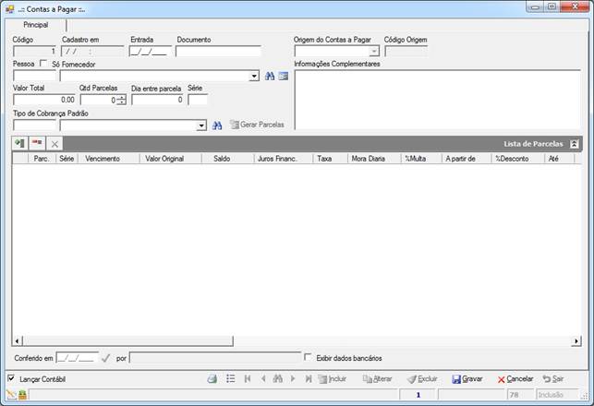
Task: Click the Taxa column header
Action: point(331,159)
